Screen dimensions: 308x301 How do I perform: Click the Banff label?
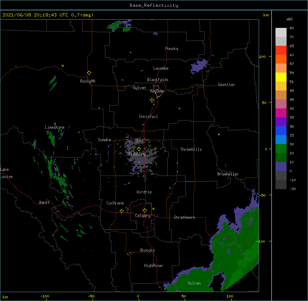(x=44, y=203)
